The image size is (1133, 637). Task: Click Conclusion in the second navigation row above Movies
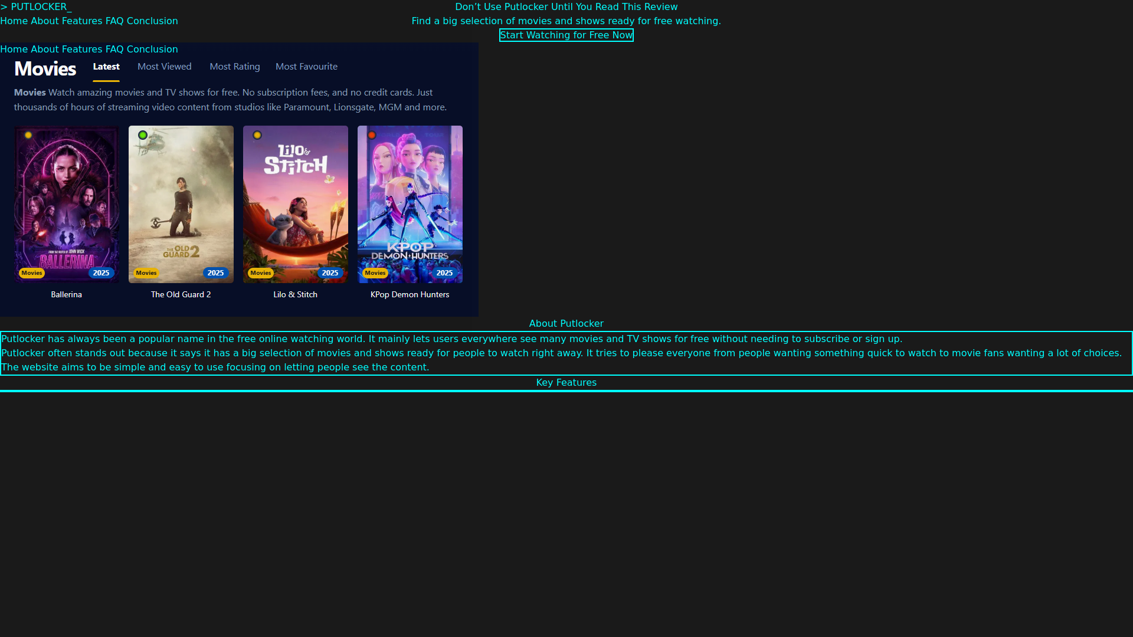pyautogui.click(x=152, y=50)
